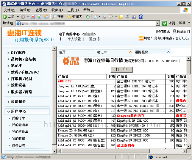
Task: Click the Back arrow icon
Action: [5, 17]
